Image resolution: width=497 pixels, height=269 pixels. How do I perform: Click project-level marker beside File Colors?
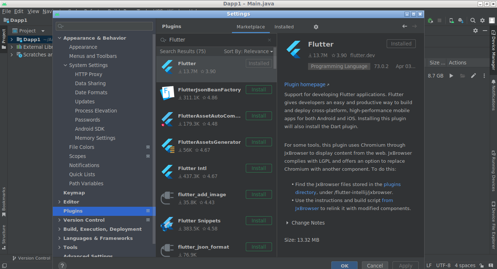pos(148,147)
